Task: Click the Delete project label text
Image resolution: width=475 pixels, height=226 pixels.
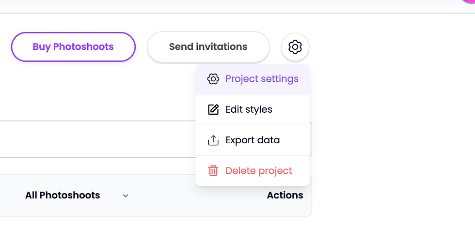Action: (259, 171)
